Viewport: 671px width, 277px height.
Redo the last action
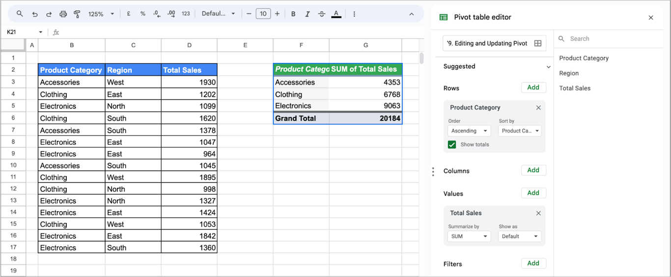pyautogui.click(x=49, y=14)
